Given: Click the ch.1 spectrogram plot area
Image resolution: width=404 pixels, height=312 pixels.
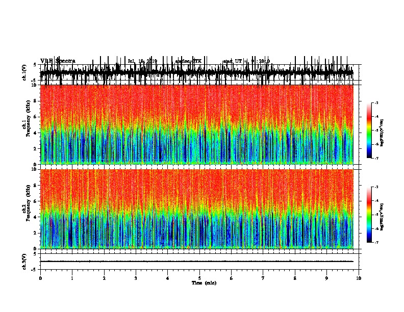Looking at the screenshot, I should pyautogui.click(x=196, y=124).
